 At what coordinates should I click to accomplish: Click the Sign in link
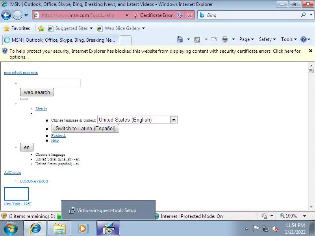(41, 109)
